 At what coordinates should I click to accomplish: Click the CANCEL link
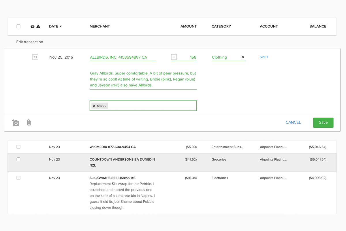[293, 122]
